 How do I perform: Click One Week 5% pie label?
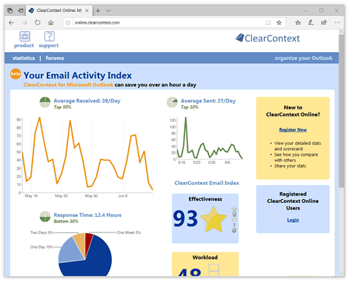129,233
